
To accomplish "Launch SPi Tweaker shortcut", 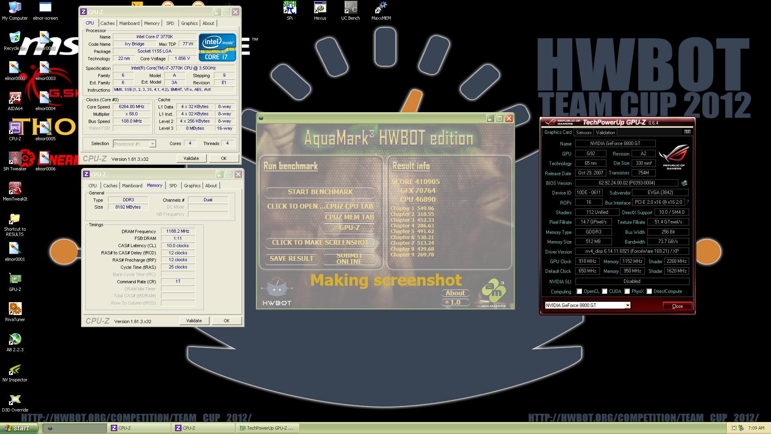I will click(15, 161).
